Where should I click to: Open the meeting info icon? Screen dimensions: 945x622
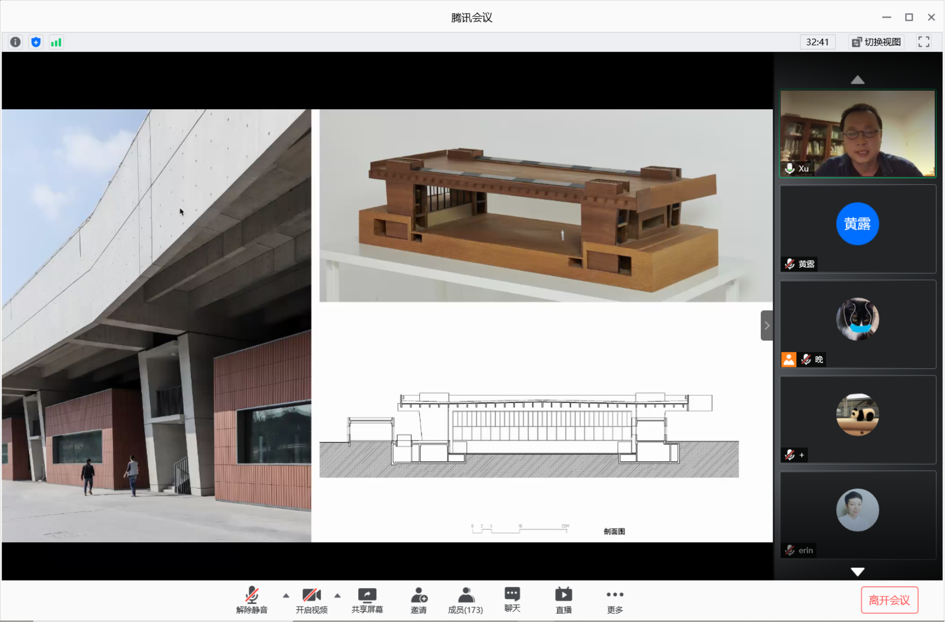[x=15, y=42]
